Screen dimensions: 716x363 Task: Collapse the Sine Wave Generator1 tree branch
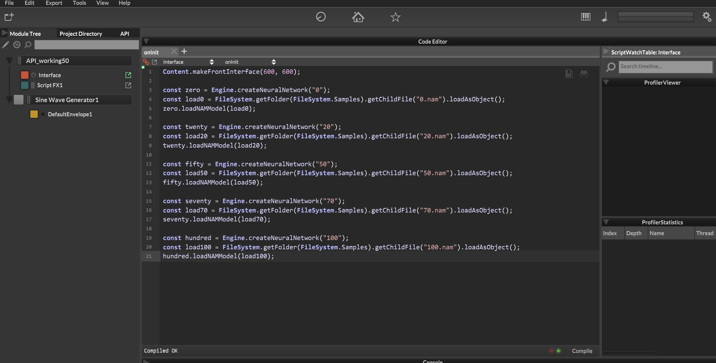click(9, 100)
